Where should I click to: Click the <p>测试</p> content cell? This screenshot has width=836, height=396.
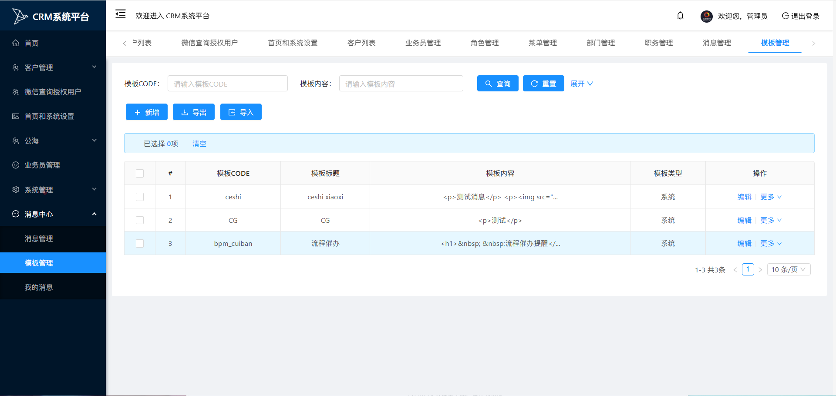[500, 220]
